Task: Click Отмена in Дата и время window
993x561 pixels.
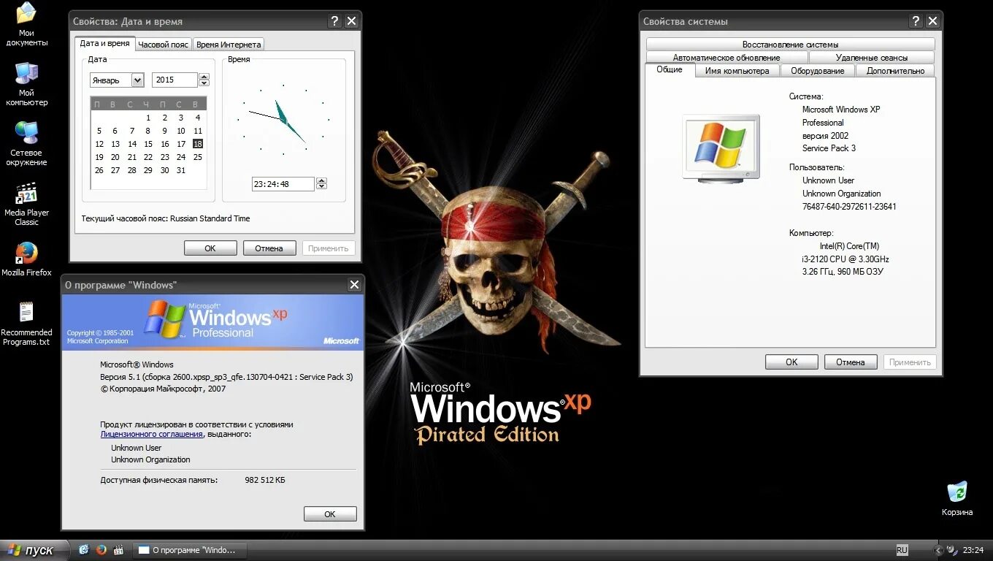Action: click(269, 248)
